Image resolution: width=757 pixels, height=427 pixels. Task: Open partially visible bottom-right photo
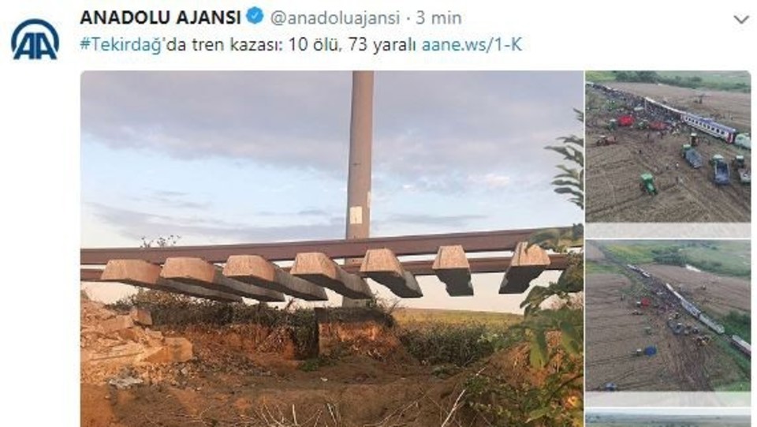coord(668,418)
